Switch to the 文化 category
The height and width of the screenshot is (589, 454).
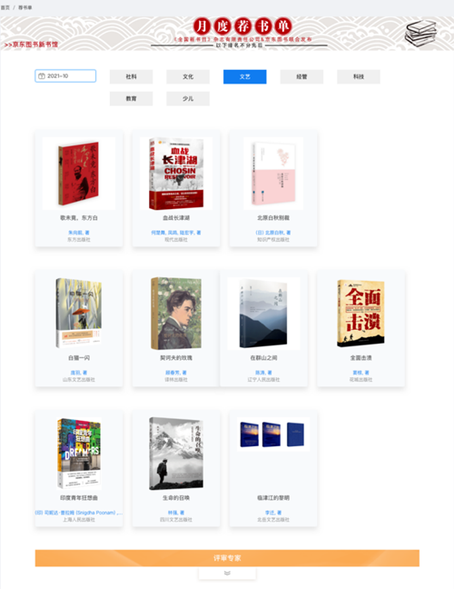pos(188,76)
